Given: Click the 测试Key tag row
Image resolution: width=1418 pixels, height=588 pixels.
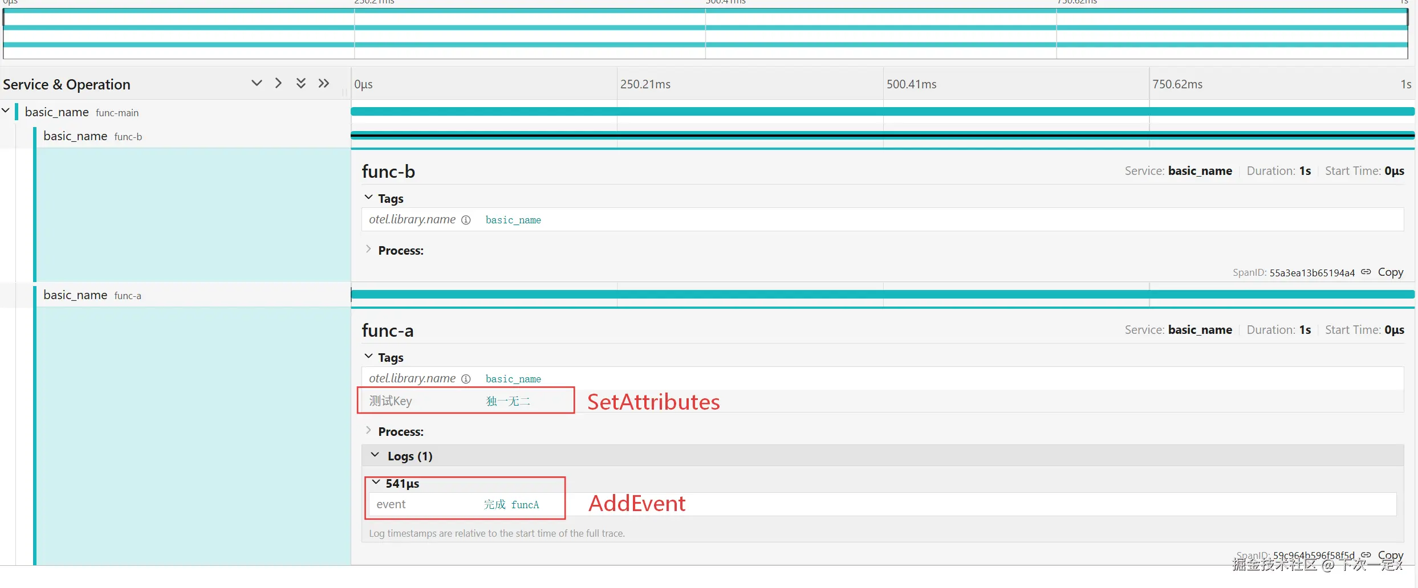Looking at the screenshot, I should (x=883, y=401).
